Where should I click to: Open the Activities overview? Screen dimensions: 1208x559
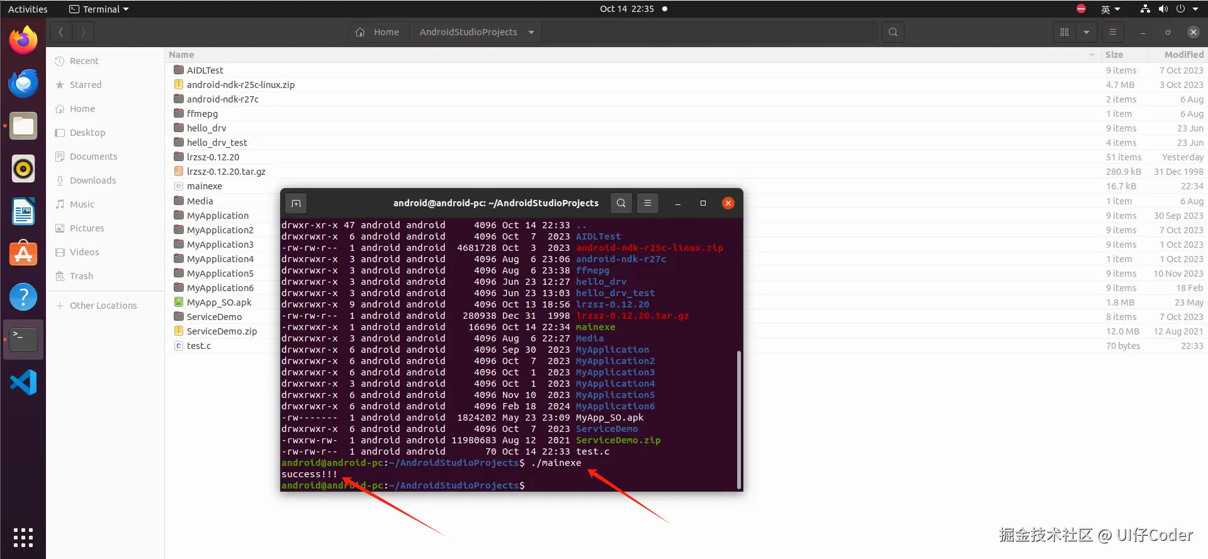(x=28, y=9)
